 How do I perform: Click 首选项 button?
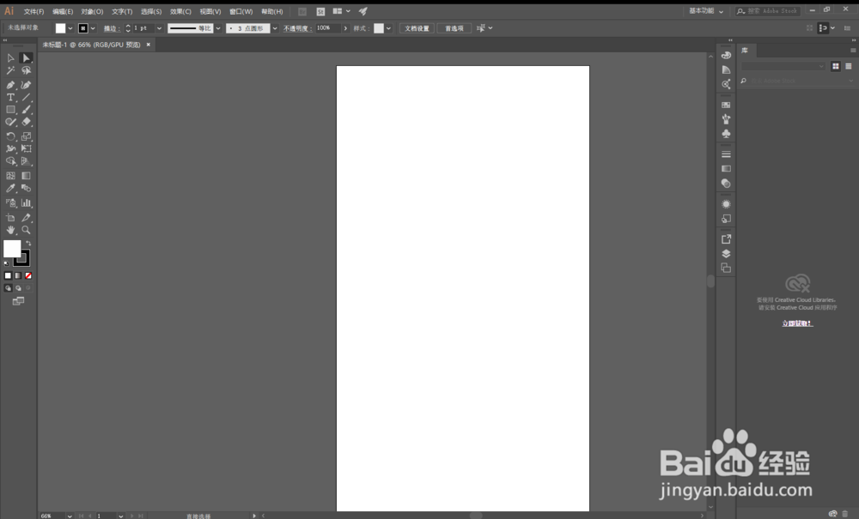point(454,28)
